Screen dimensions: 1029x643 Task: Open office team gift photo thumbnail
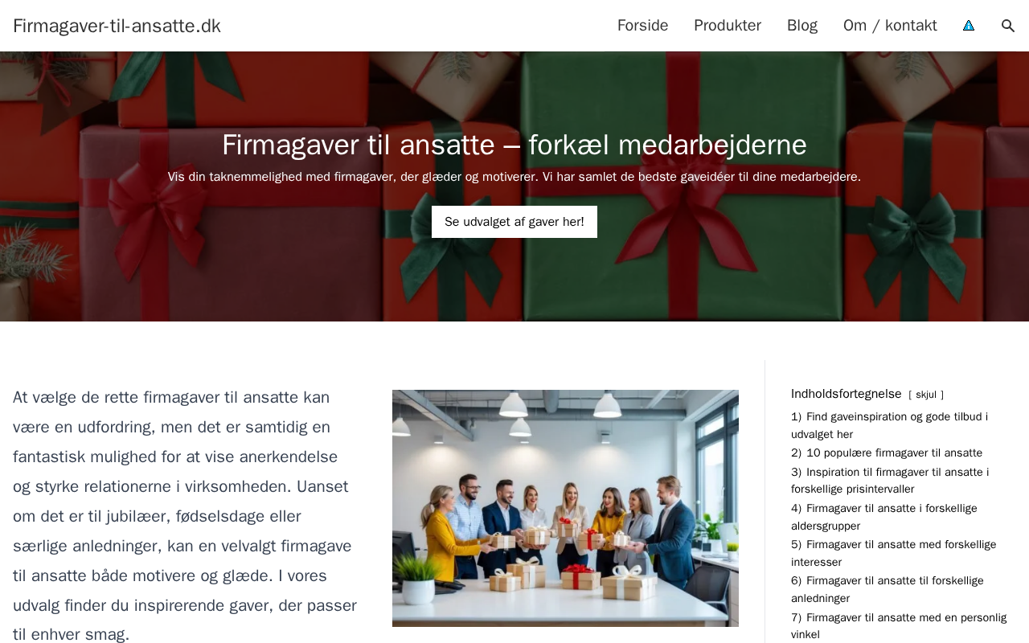pyautogui.click(x=565, y=508)
